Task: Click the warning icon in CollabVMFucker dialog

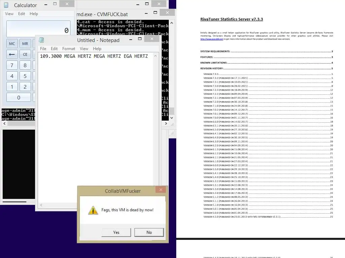Action: [93, 210]
